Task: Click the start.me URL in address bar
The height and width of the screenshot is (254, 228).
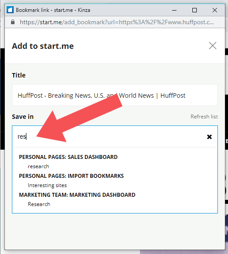Action: coord(117,22)
